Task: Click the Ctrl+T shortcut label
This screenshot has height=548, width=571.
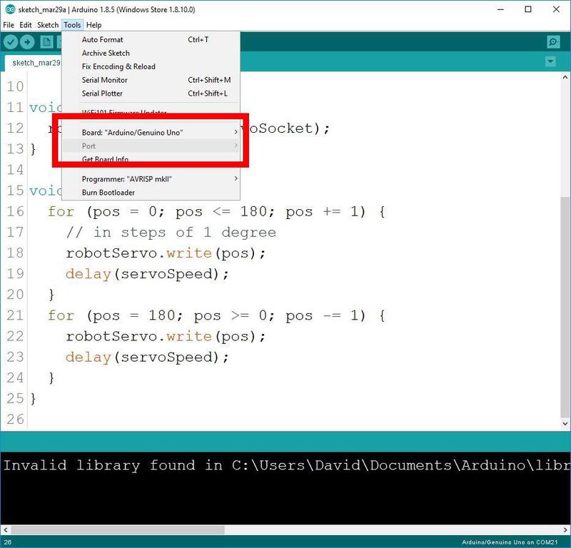Action: click(x=198, y=39)
